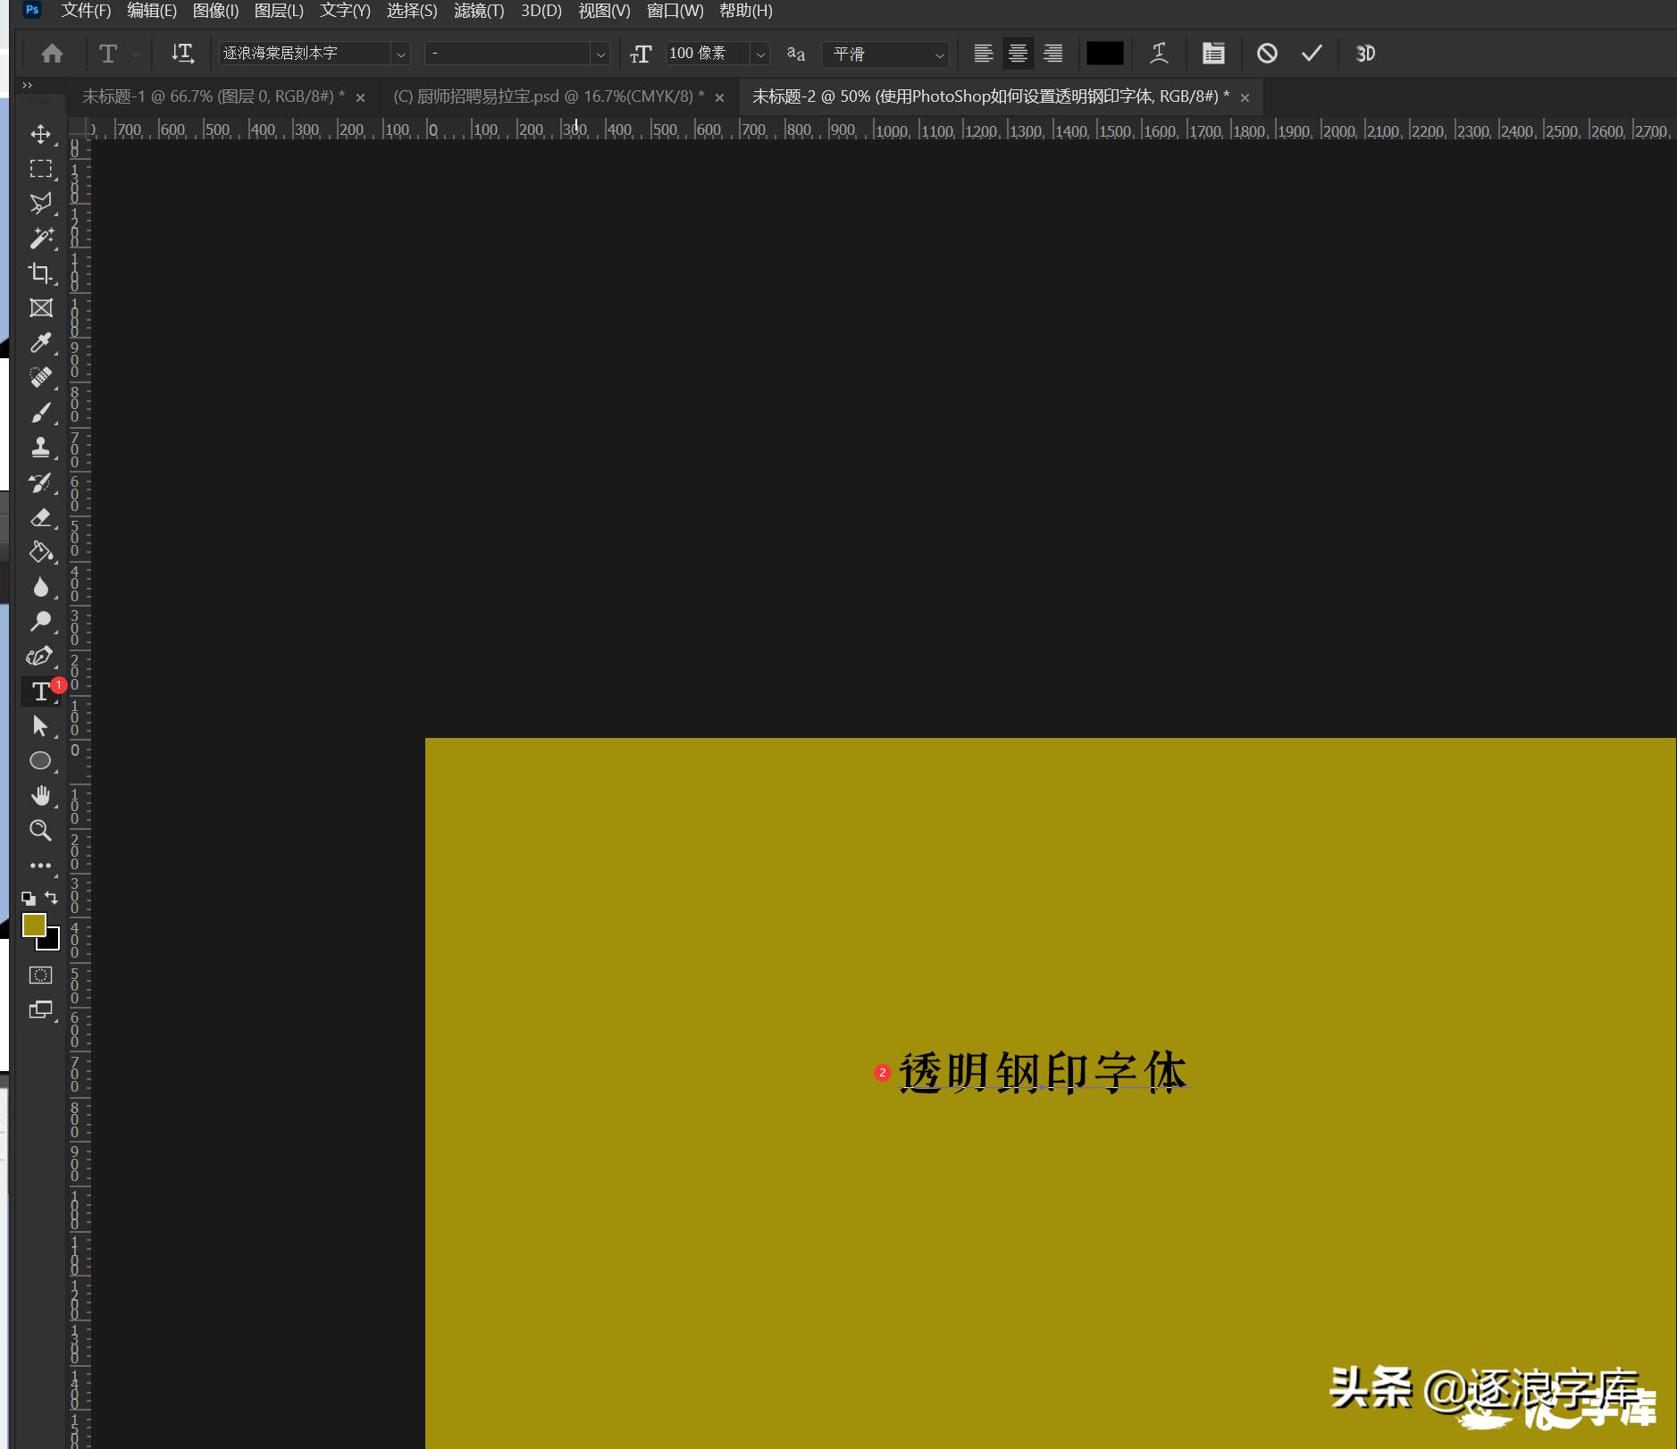1677x1449 pixels.
Task: Open the text color swatch picker
Action: [x=1105, y=54]
